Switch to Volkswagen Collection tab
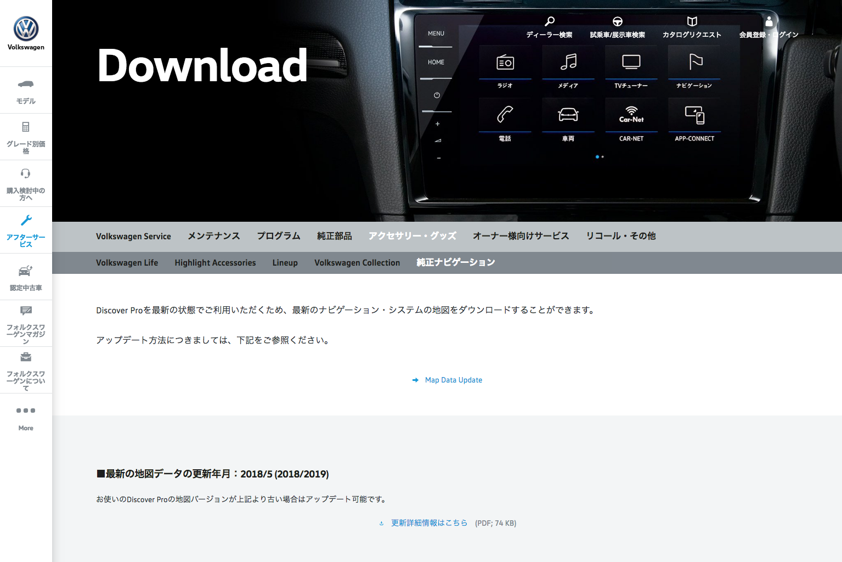This screenshot has height=562, width=842. (x=357, y=263)
